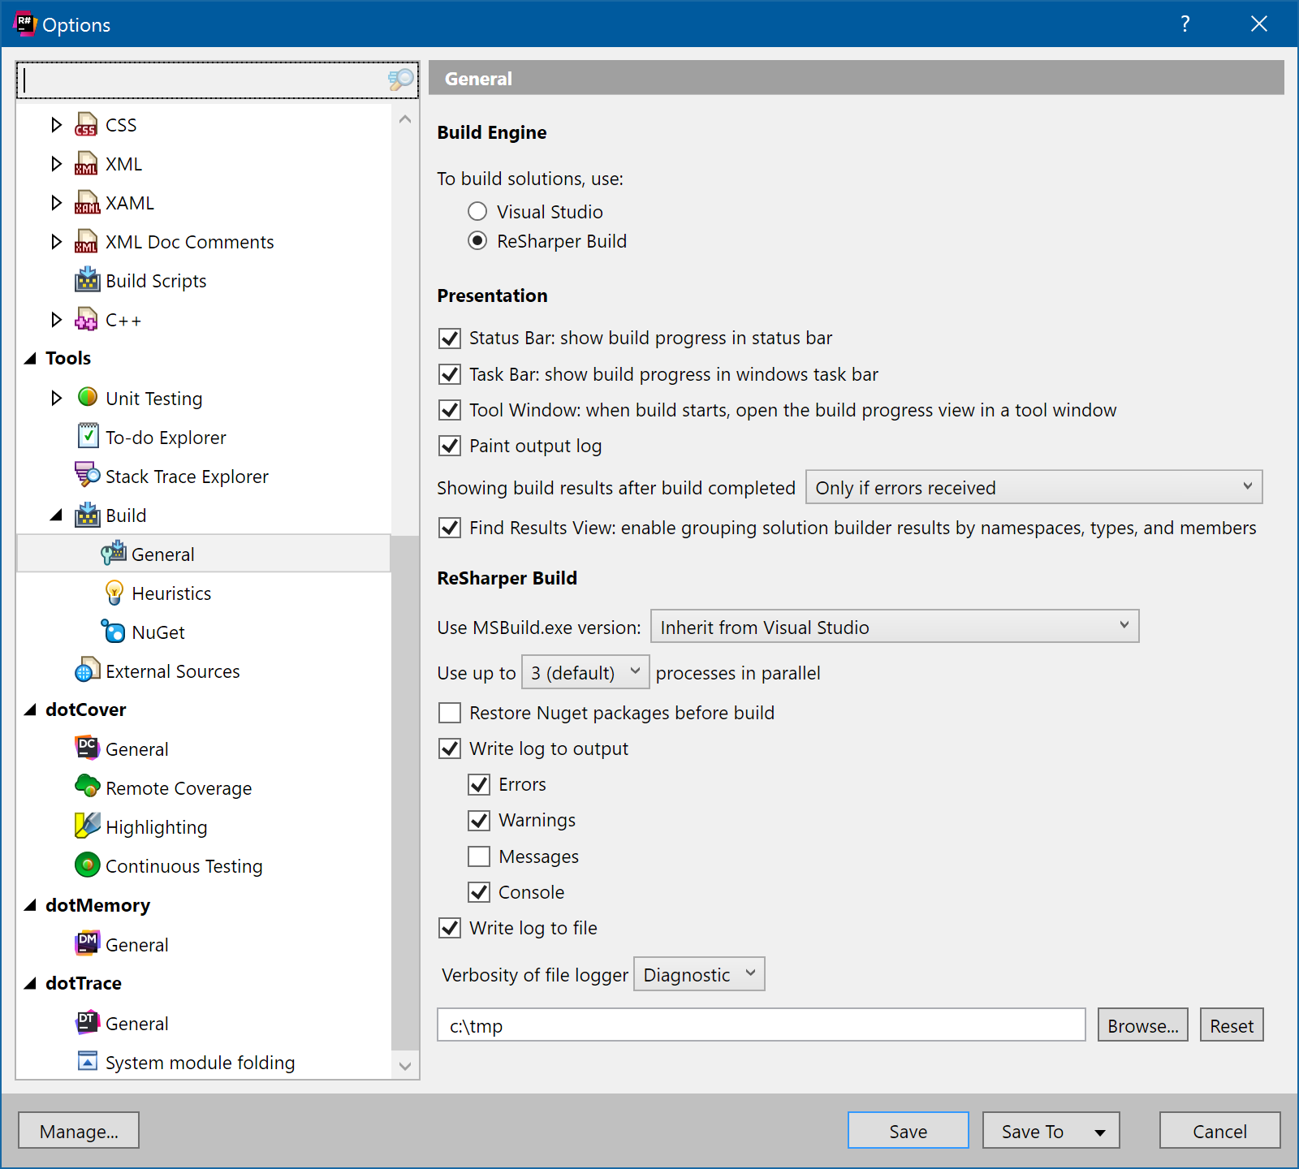Viewport: 1299px width, 1169px height.
Task: Click the Save To button
Action: [1051, 1130]
